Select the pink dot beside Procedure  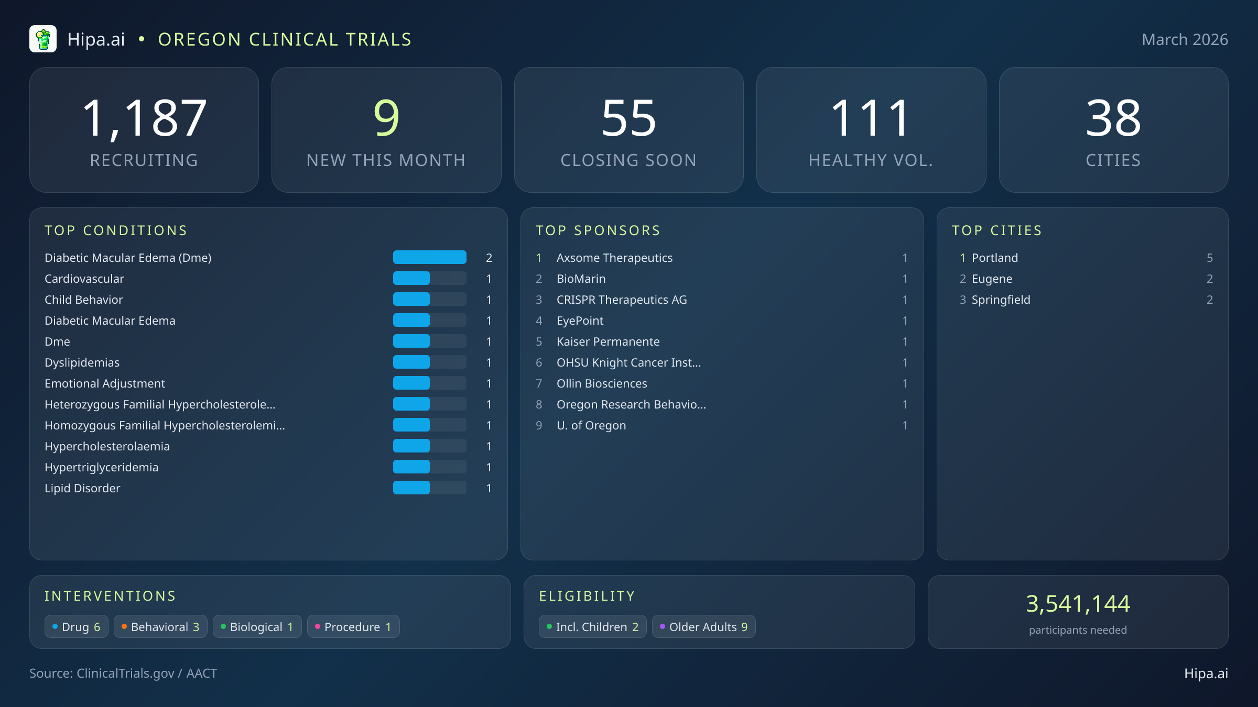317,626
